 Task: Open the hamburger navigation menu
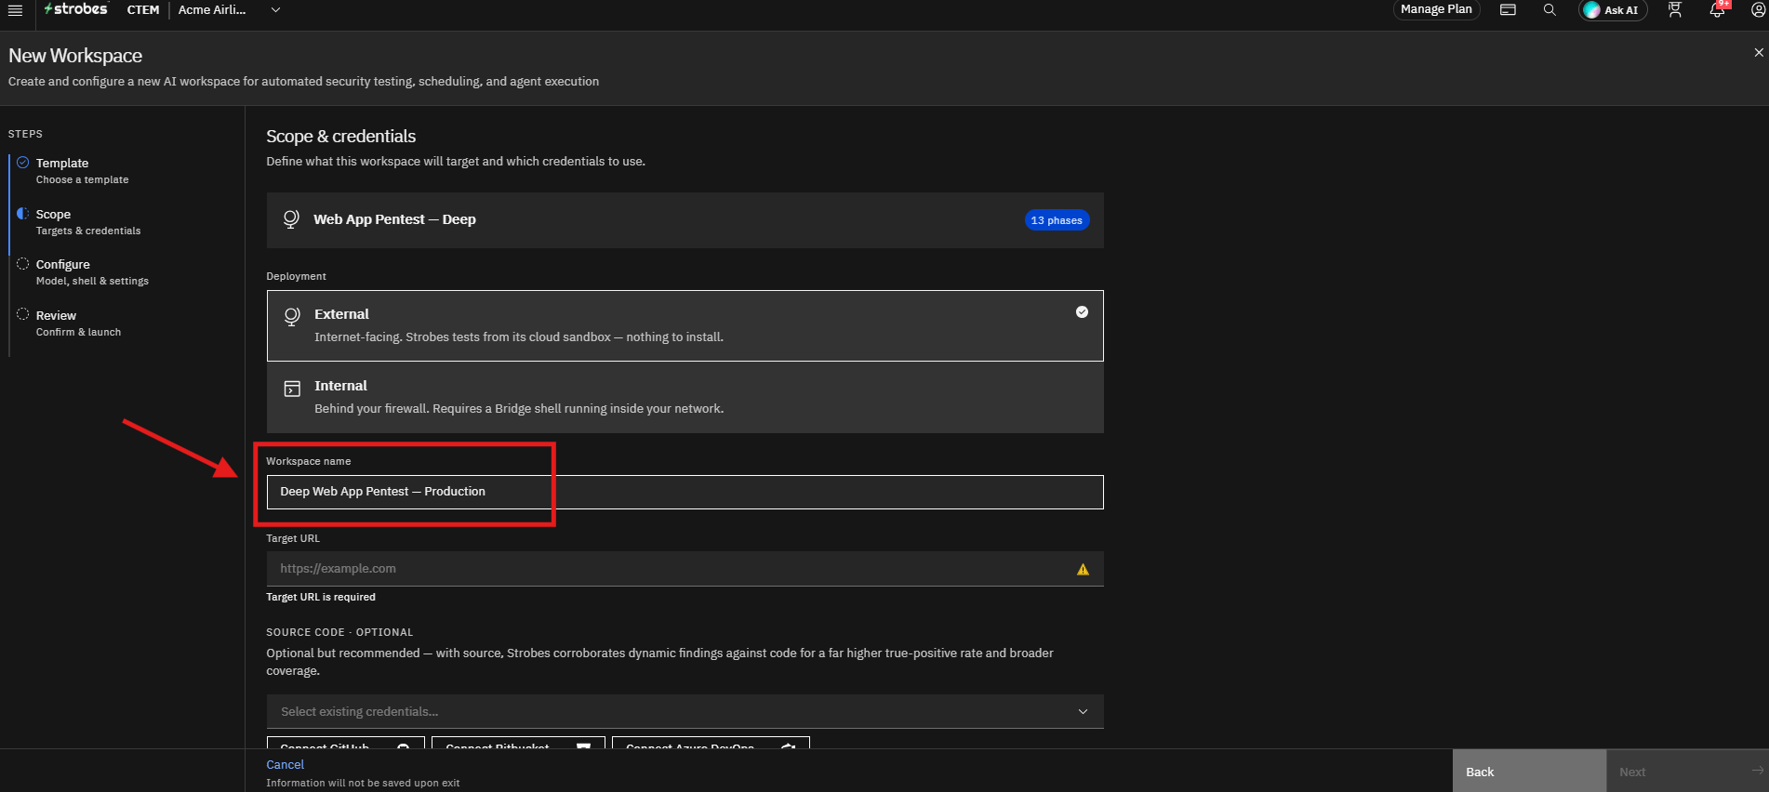15,10
